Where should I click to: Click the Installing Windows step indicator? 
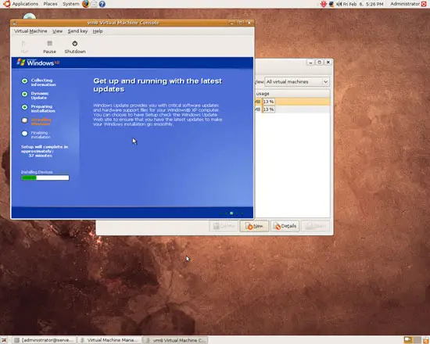pyautogui.click(x=25, y=120)
